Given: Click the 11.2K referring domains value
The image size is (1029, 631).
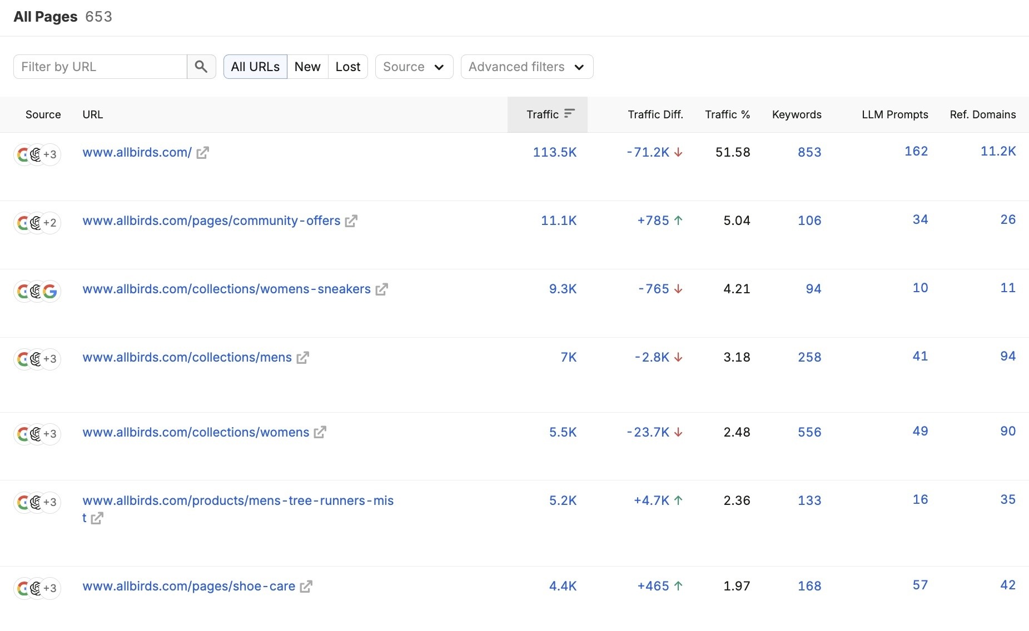Looking at the screenshot, I should pos(998,151).
